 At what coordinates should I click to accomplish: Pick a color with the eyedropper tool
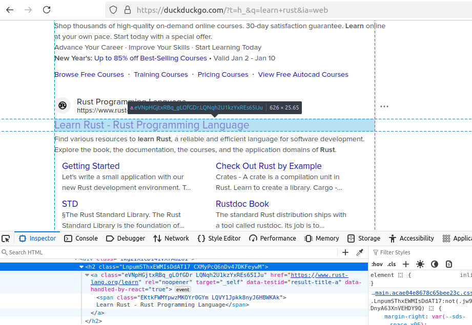(360, 252)
